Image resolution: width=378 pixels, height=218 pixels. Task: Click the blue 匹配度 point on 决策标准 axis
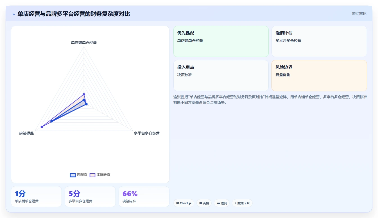[51, 121]
